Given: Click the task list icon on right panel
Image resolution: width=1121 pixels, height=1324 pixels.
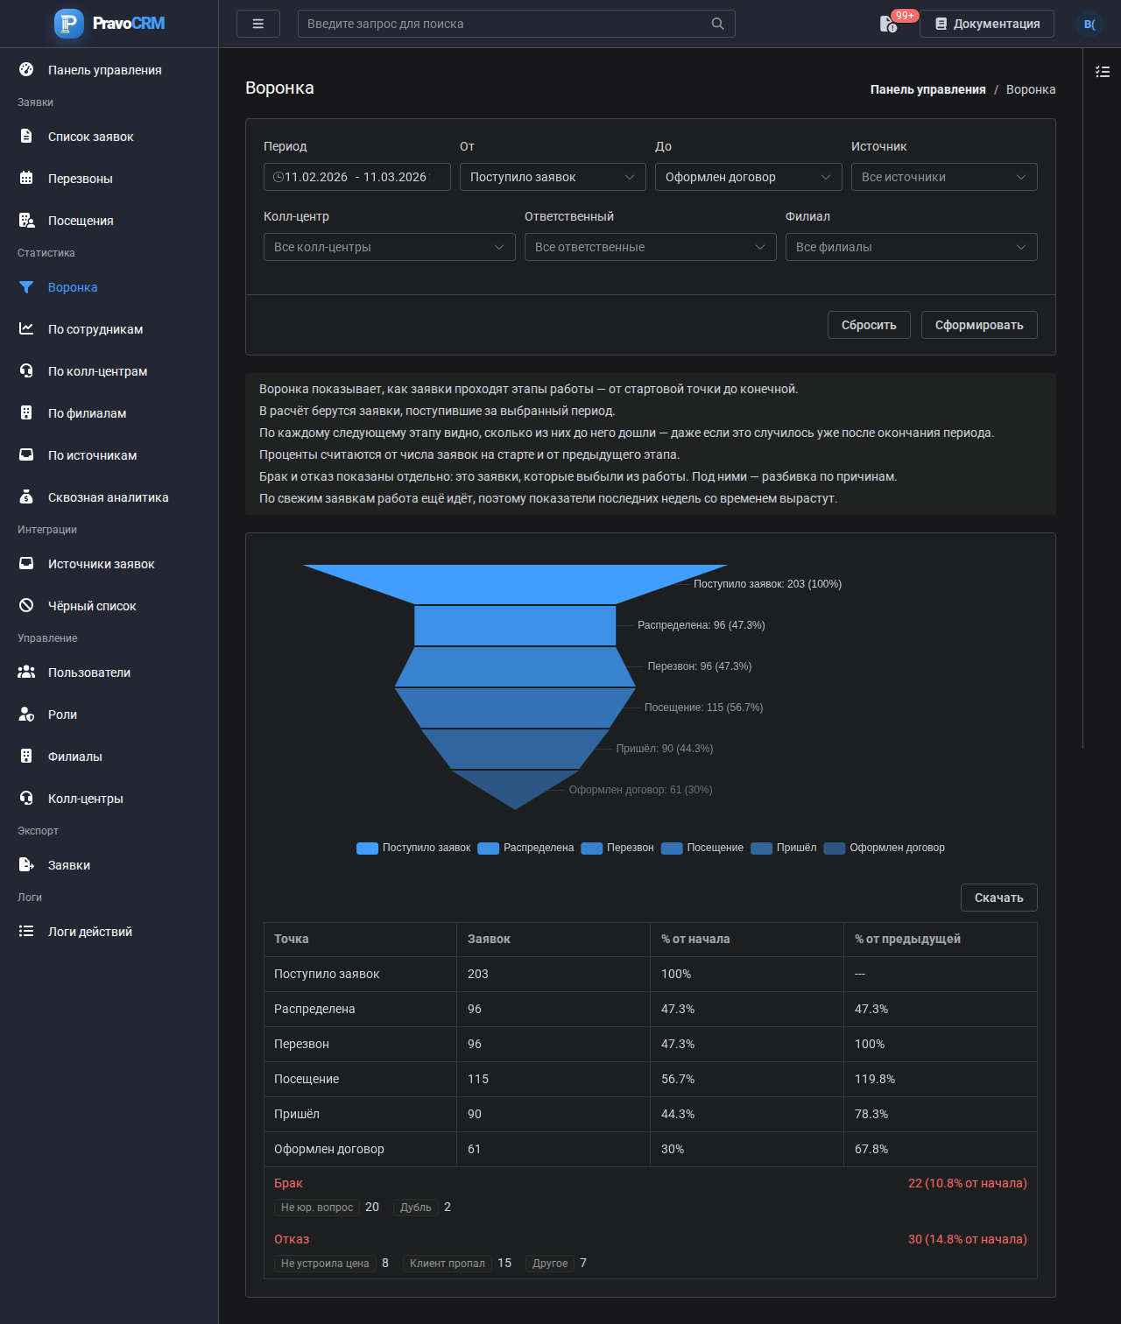Looking at the screenshot, I should [1103, 72].
